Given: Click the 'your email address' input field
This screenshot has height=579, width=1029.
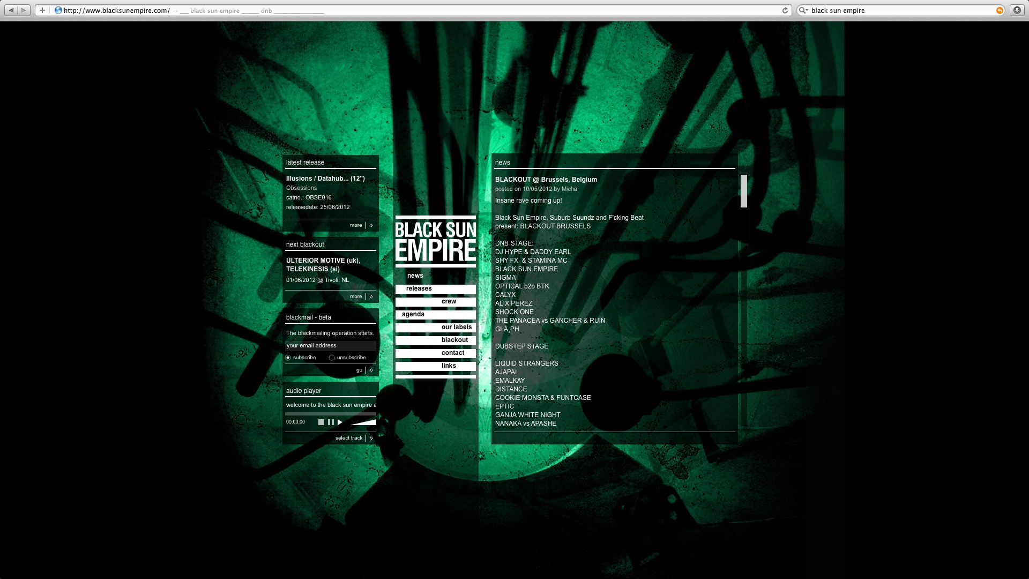Looking at the screenshot, I should [x=330, y=346].
